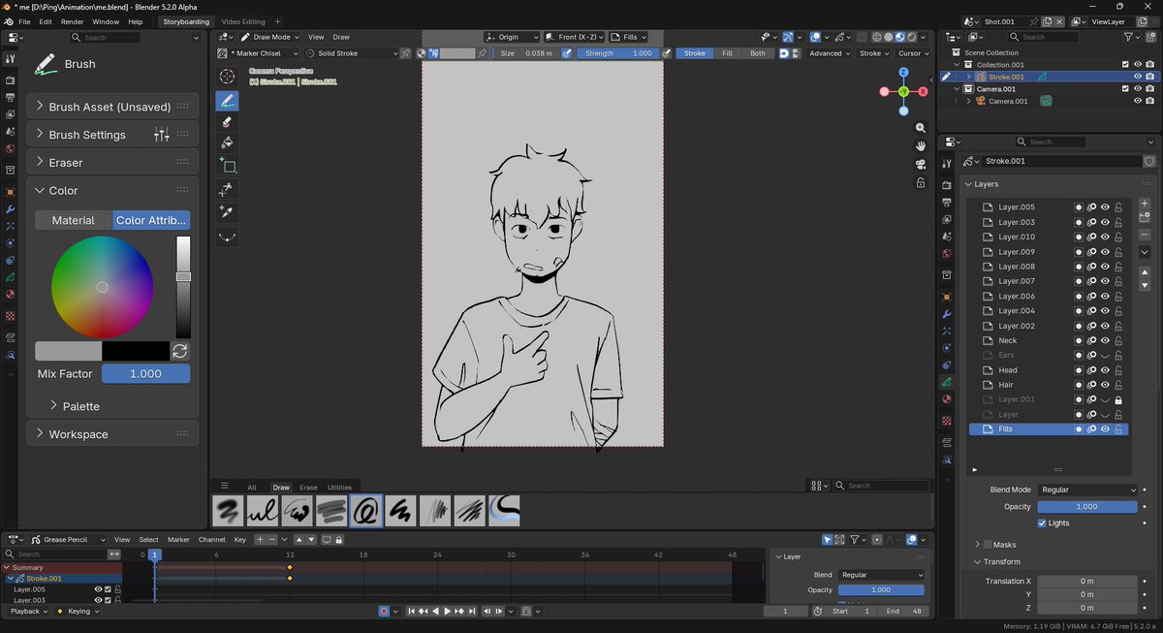Toggle the auto keying record button
The image size is (1163, 633).
384,612
